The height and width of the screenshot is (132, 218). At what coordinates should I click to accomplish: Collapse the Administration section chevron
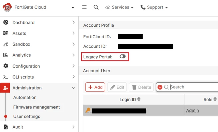pyautogui.click(x=74, y=88)
